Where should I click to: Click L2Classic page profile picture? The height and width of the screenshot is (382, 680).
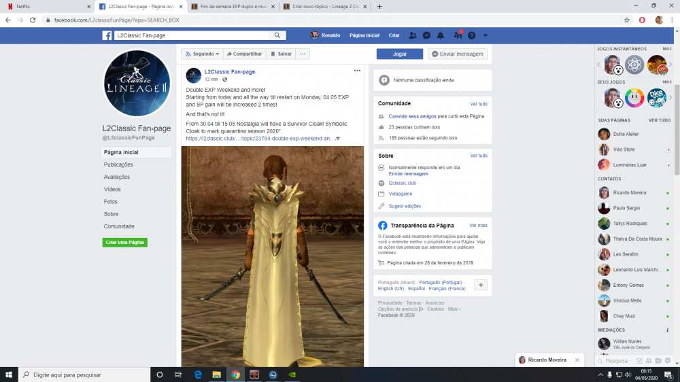137,83
